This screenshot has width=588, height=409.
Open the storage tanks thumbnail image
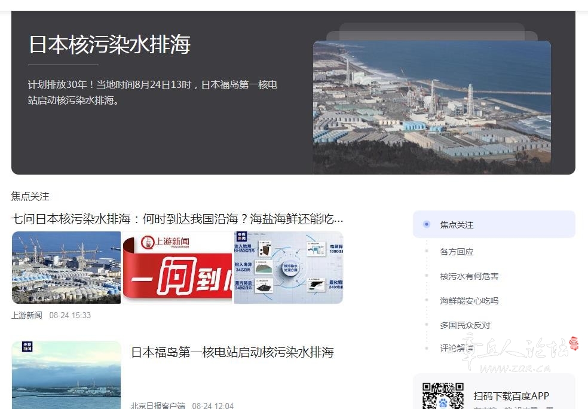(66, 267)
